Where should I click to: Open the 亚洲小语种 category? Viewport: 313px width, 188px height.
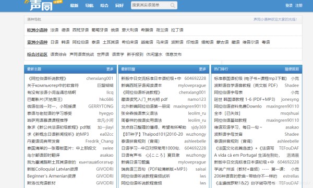pos(38,42)
